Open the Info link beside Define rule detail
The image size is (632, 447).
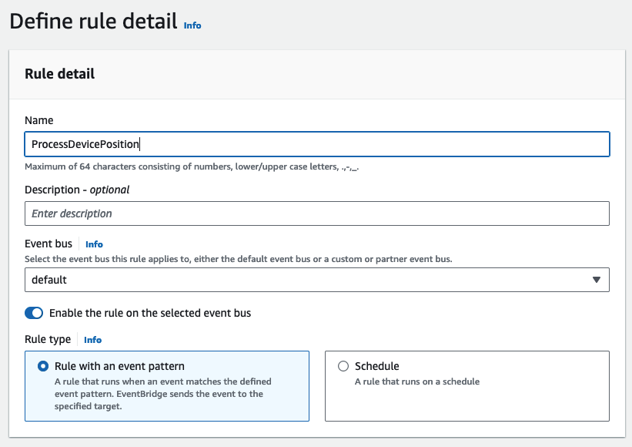(192, 25)
